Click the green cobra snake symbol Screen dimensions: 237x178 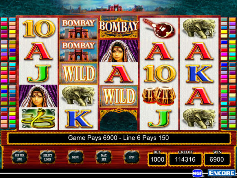click(38, 119)
